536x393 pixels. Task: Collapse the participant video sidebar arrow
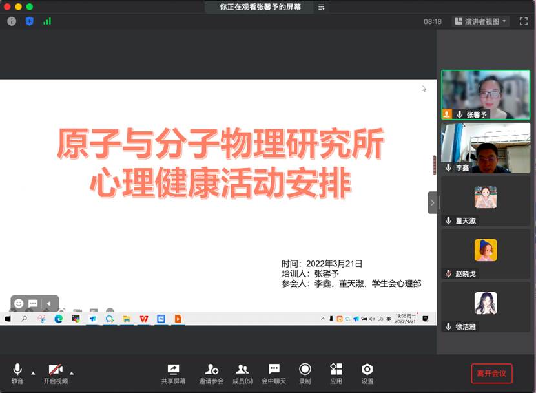point(432,202)
